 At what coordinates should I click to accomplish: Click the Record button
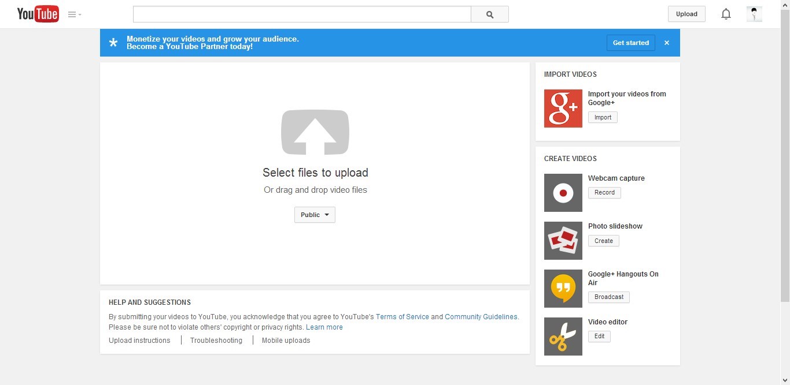pos(604,193)
